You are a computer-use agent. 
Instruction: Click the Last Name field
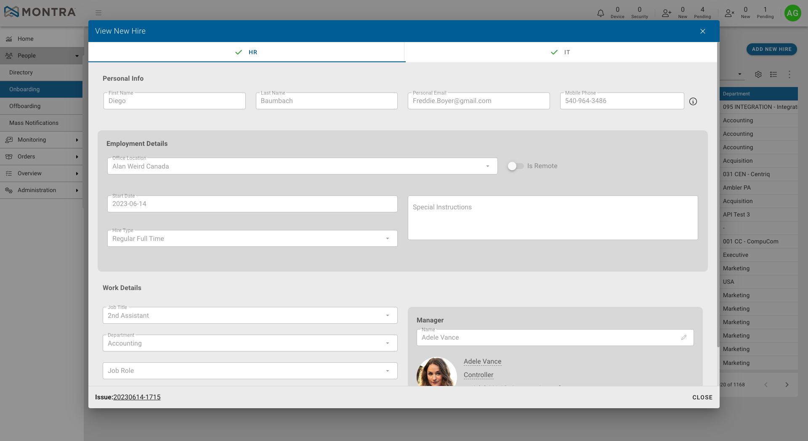coord(327,101)
